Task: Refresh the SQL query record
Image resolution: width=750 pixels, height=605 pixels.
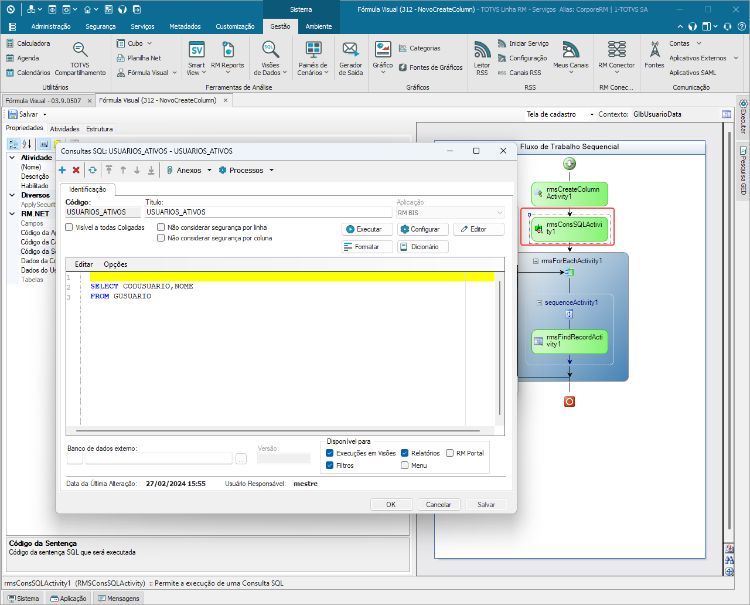Action: (x=93, y=170)
